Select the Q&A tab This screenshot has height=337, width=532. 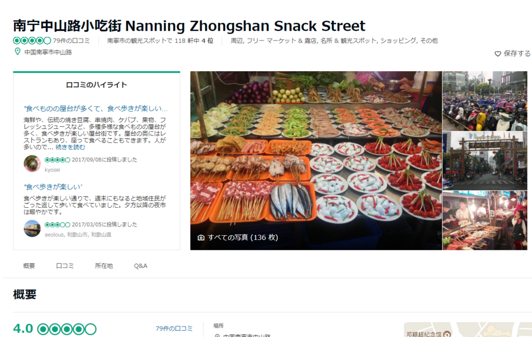(x=140, y=266)
